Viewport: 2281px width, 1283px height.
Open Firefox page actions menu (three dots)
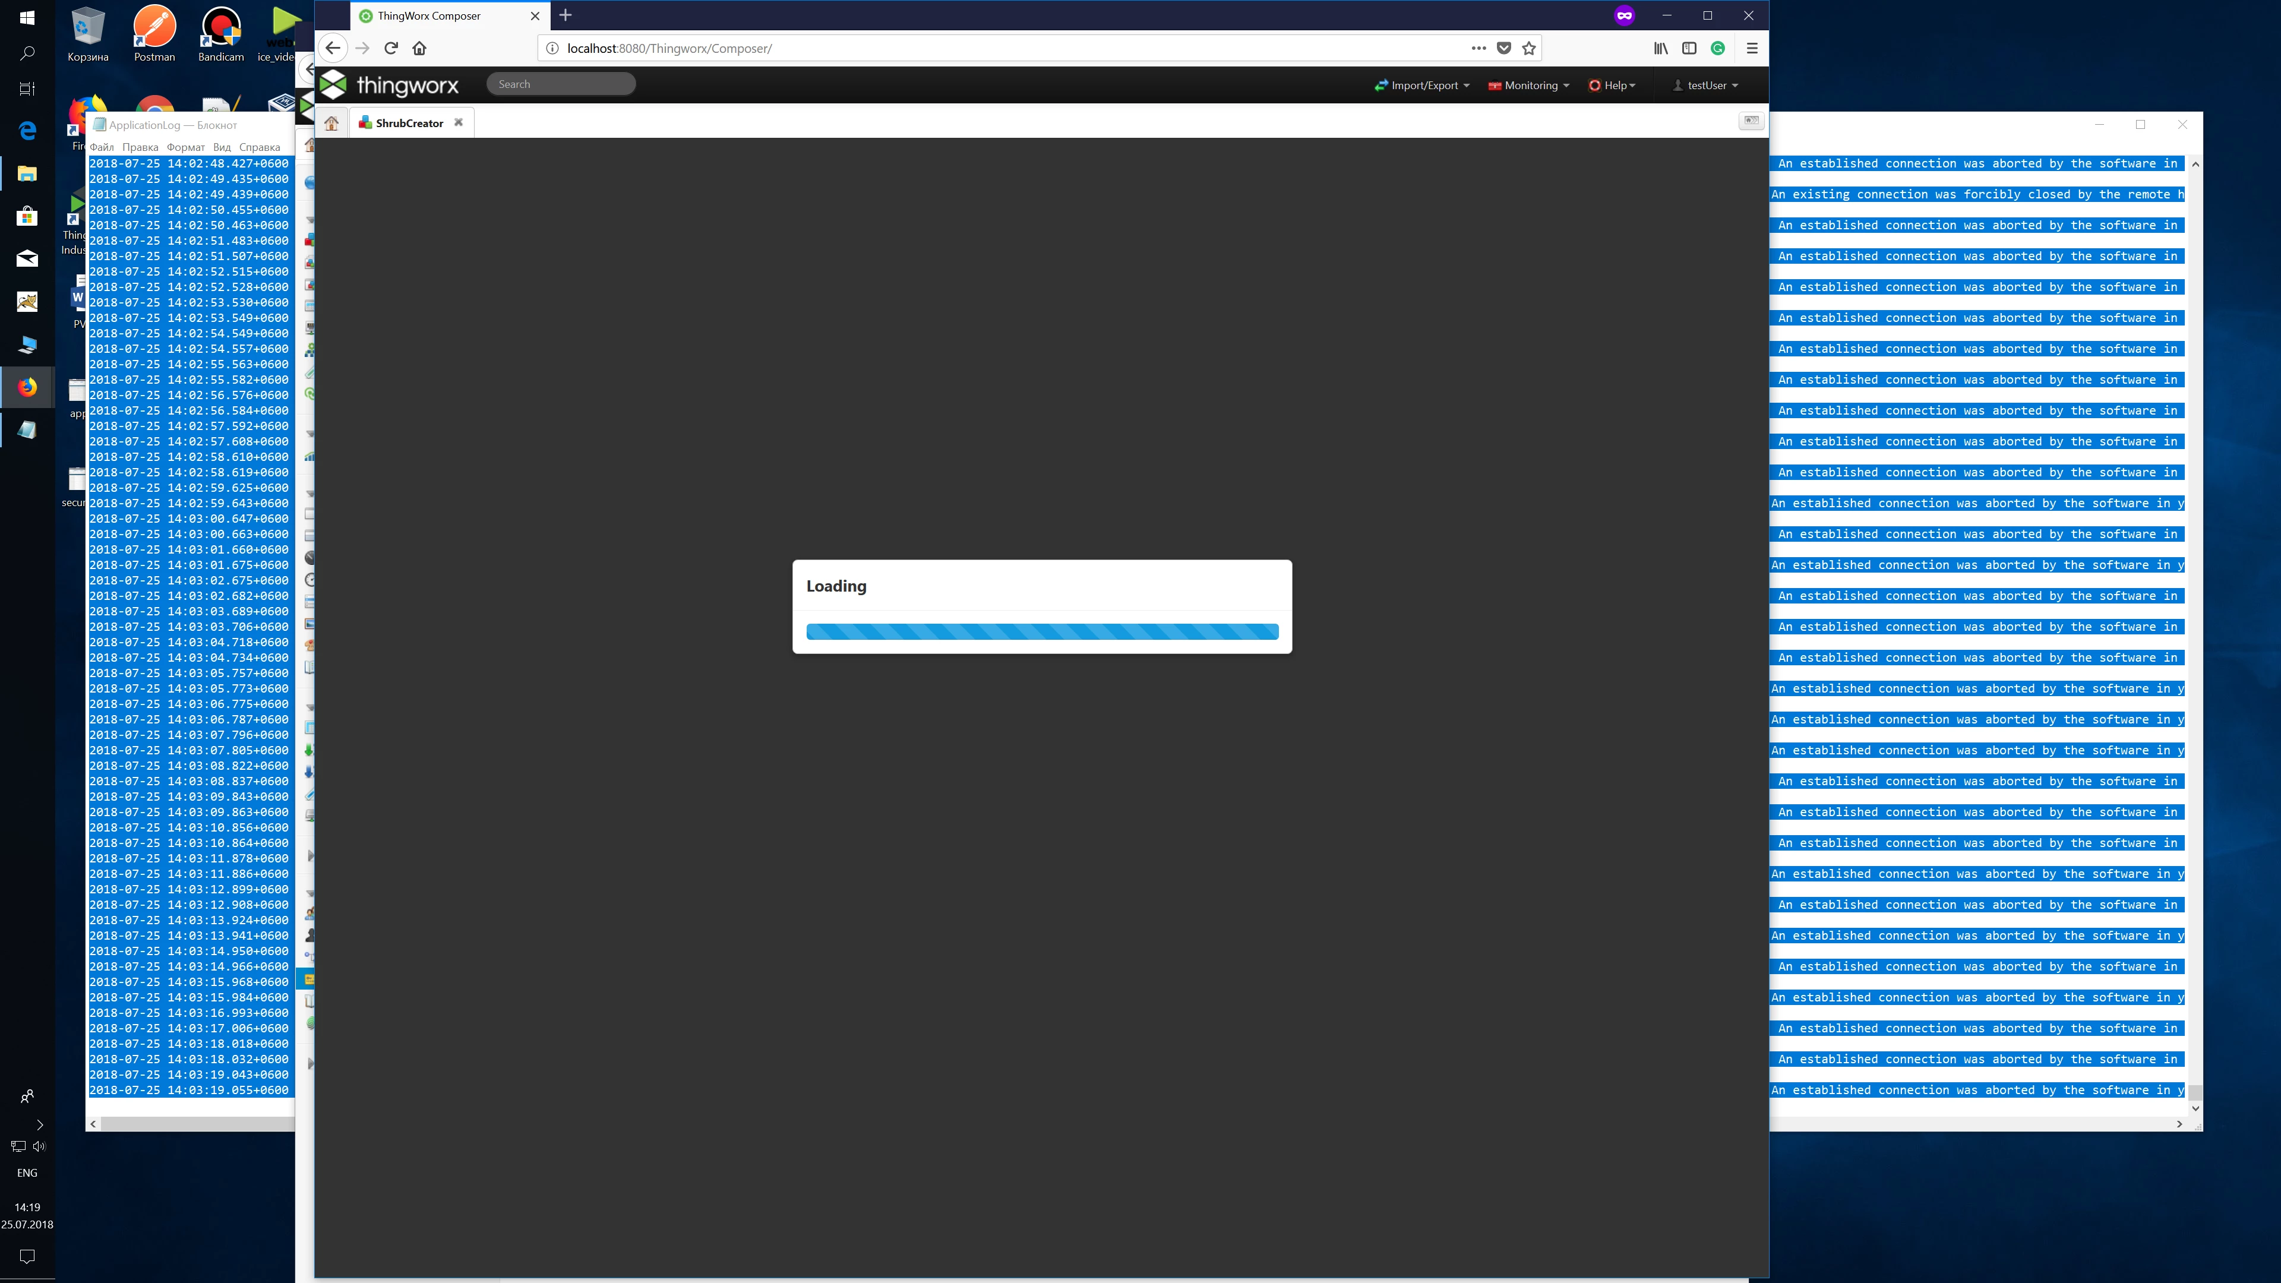click(x=1478, y=48)
